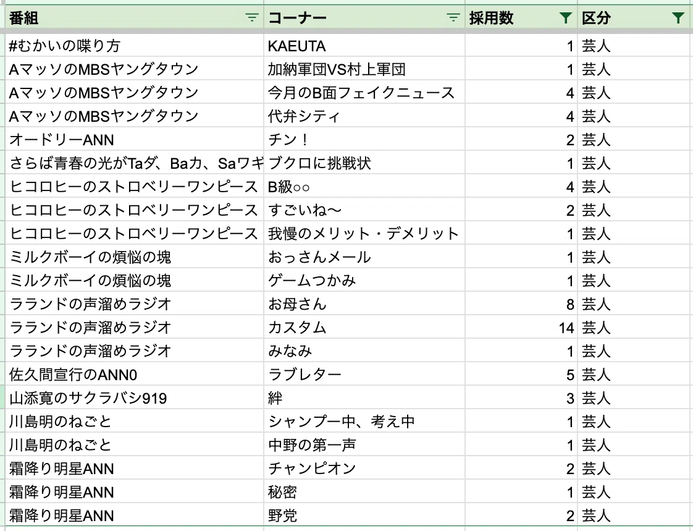Image resolution: width=693 pixels, height=531 pixels.
Task: Open the active filter in 採用数 header
Action: click(x=565, y=18)
